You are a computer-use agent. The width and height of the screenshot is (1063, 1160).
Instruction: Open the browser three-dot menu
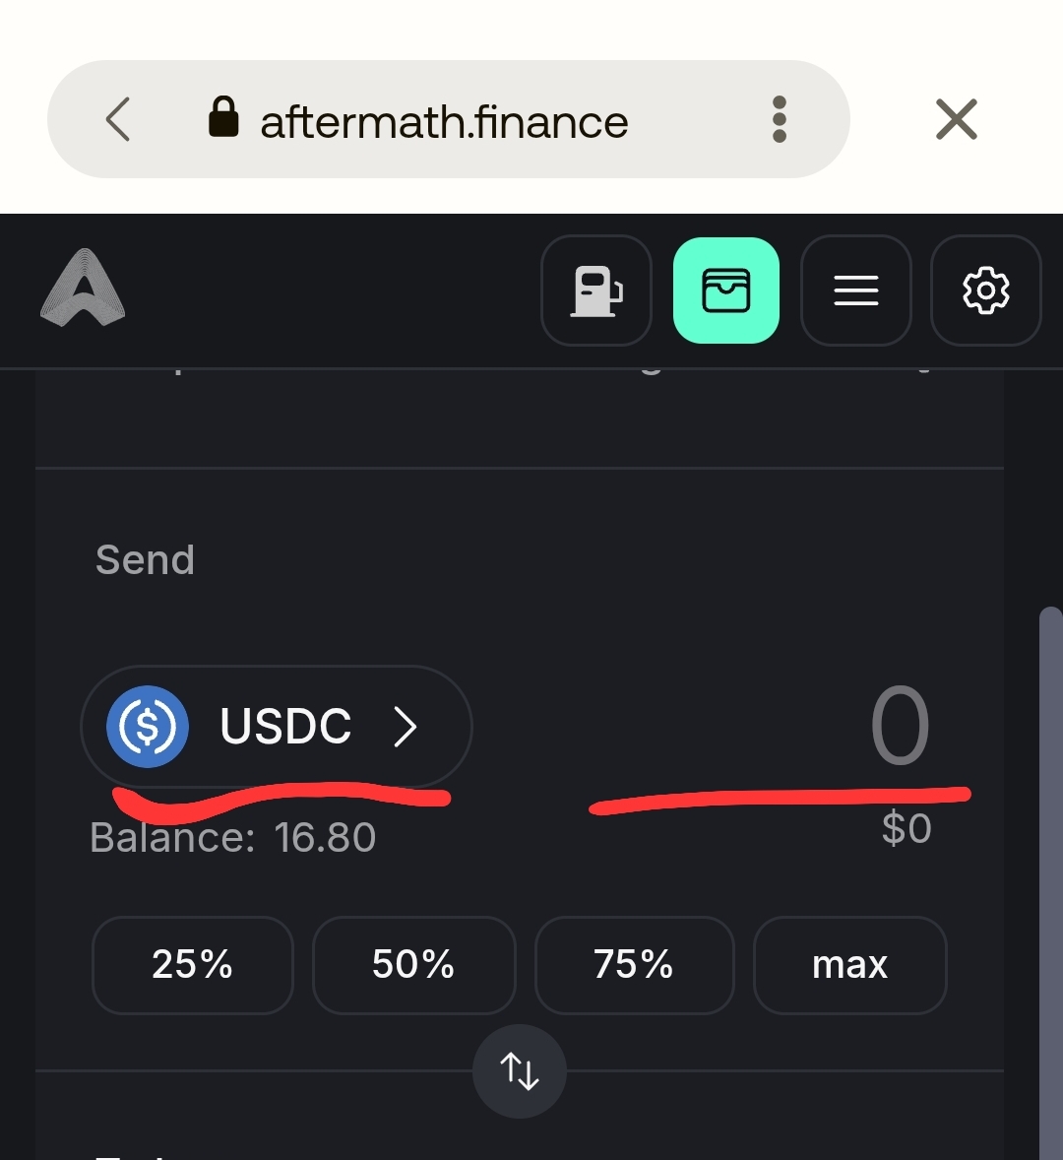[780, 120]
